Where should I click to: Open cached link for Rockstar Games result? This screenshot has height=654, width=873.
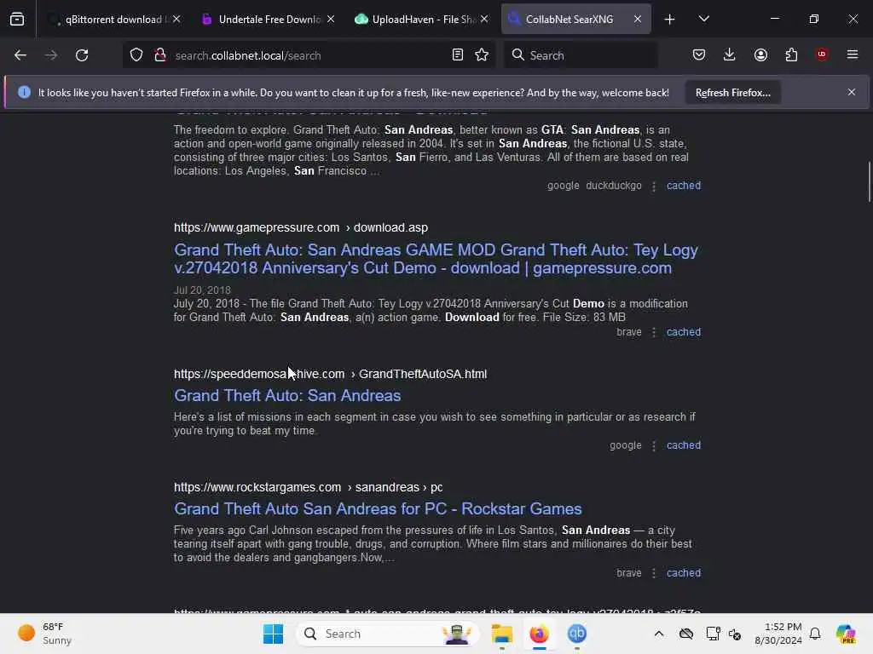684,573
